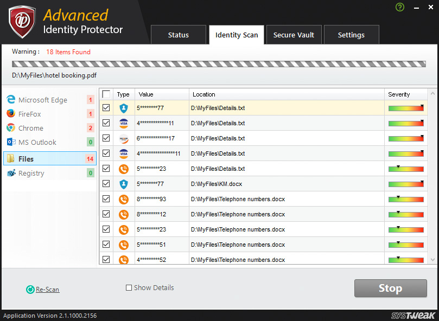Click severity bar for value 8*********93

tap(406, 199)
